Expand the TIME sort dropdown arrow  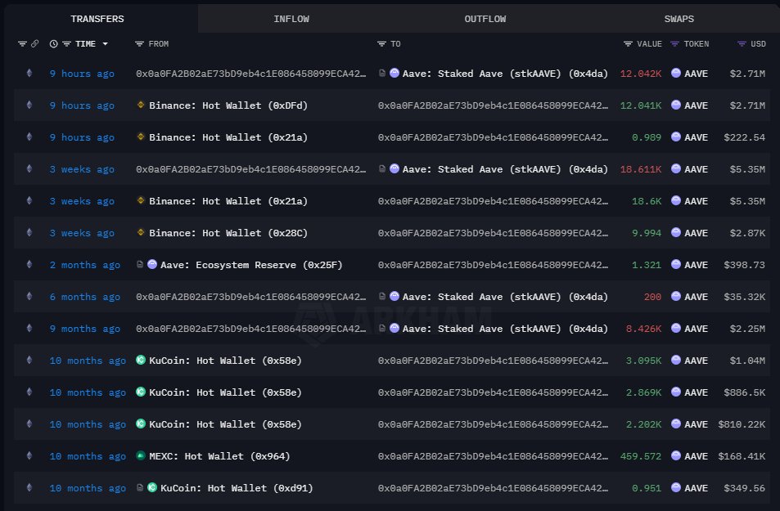(106, 44)
